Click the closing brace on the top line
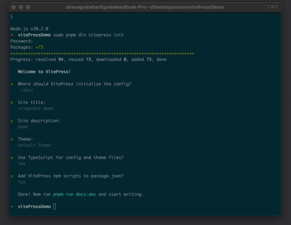The width and height of the screenshot is (291, 225). [x=12, y=17]
